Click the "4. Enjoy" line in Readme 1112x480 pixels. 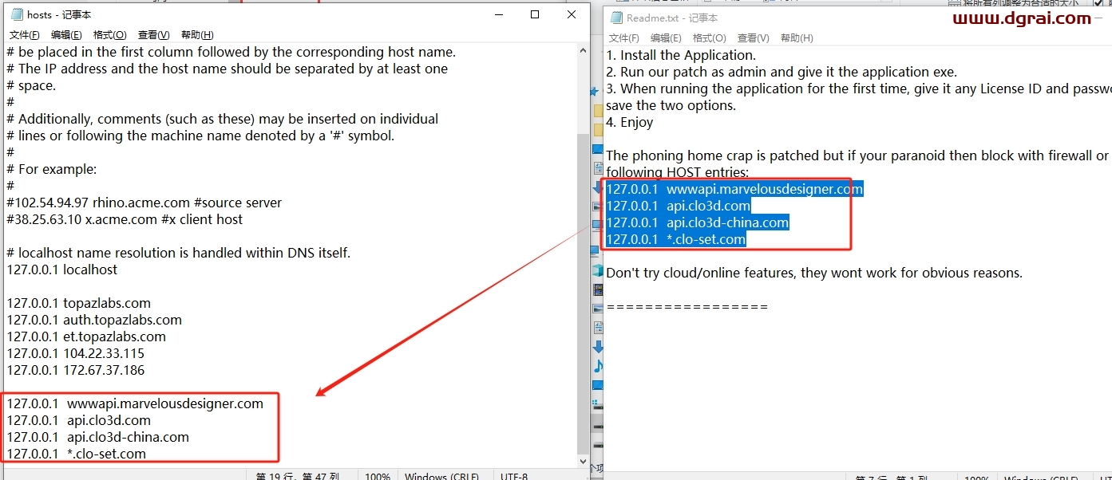point(630,122)
